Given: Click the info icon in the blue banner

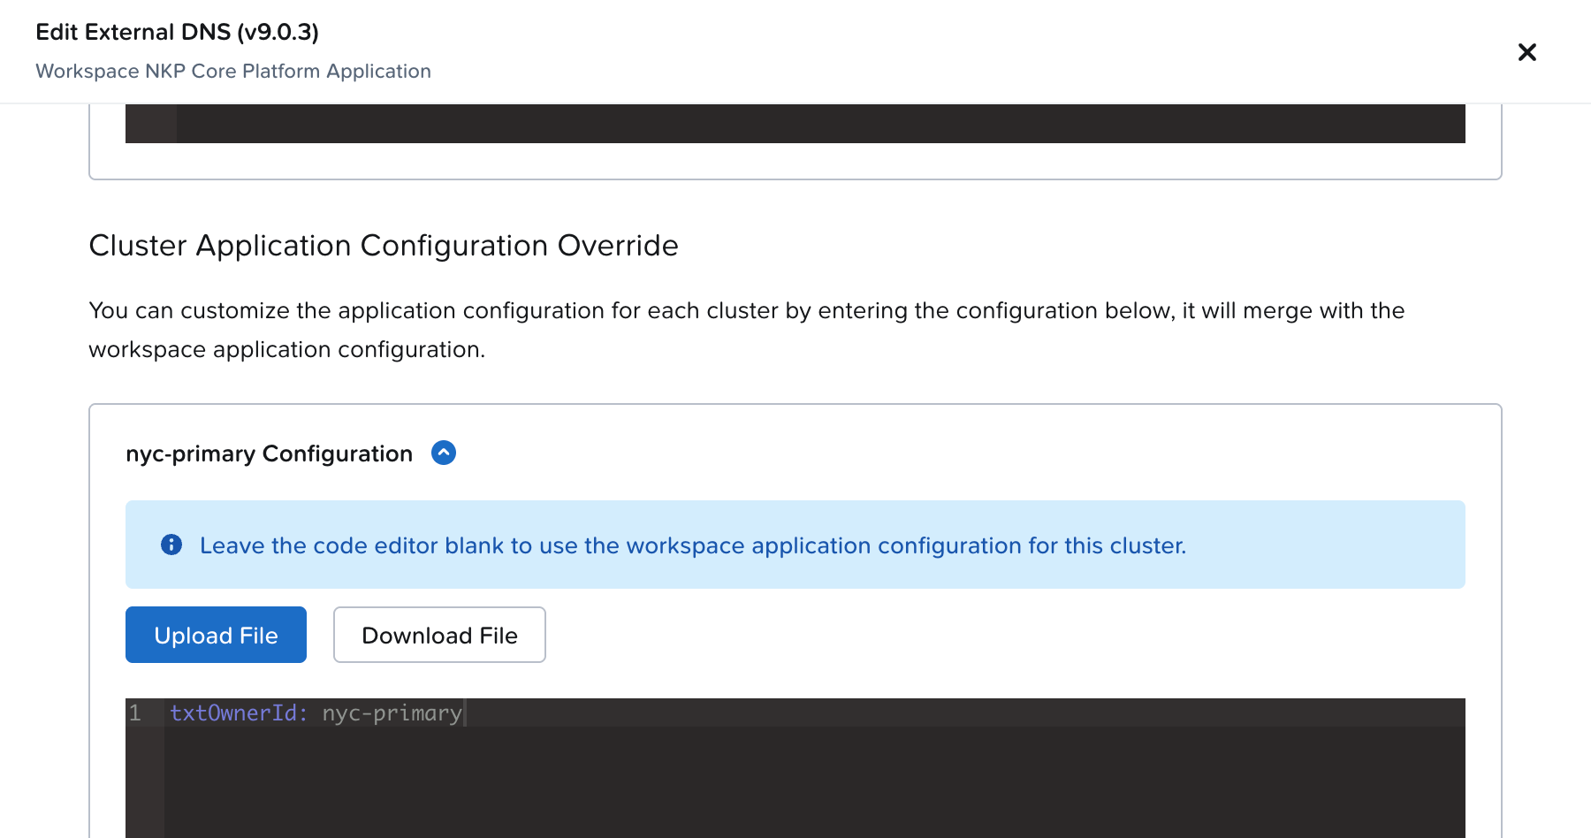Looking at the screenshot, I should click(x=171, y=545).
